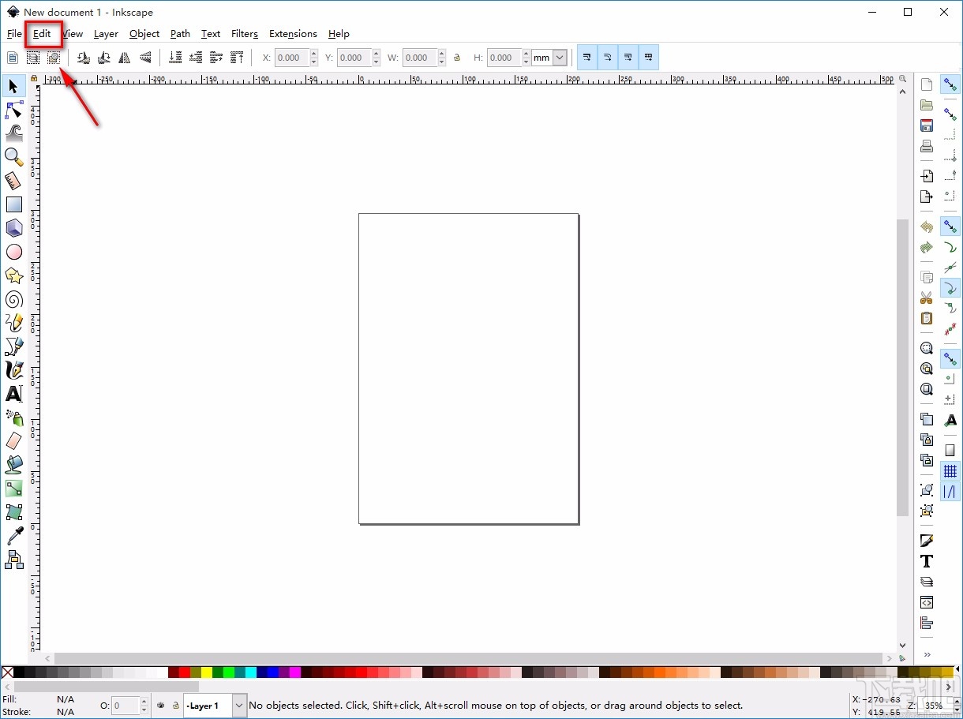Expand hidden command bar items chevron
The image size is (963, 719).
coord(927,654)
